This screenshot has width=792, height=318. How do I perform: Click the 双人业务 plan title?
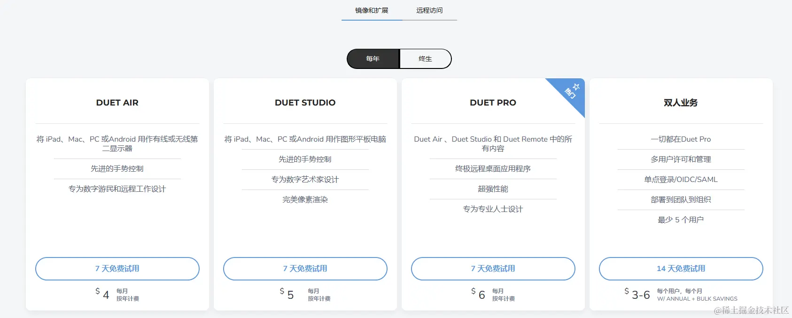coord(681,103)
